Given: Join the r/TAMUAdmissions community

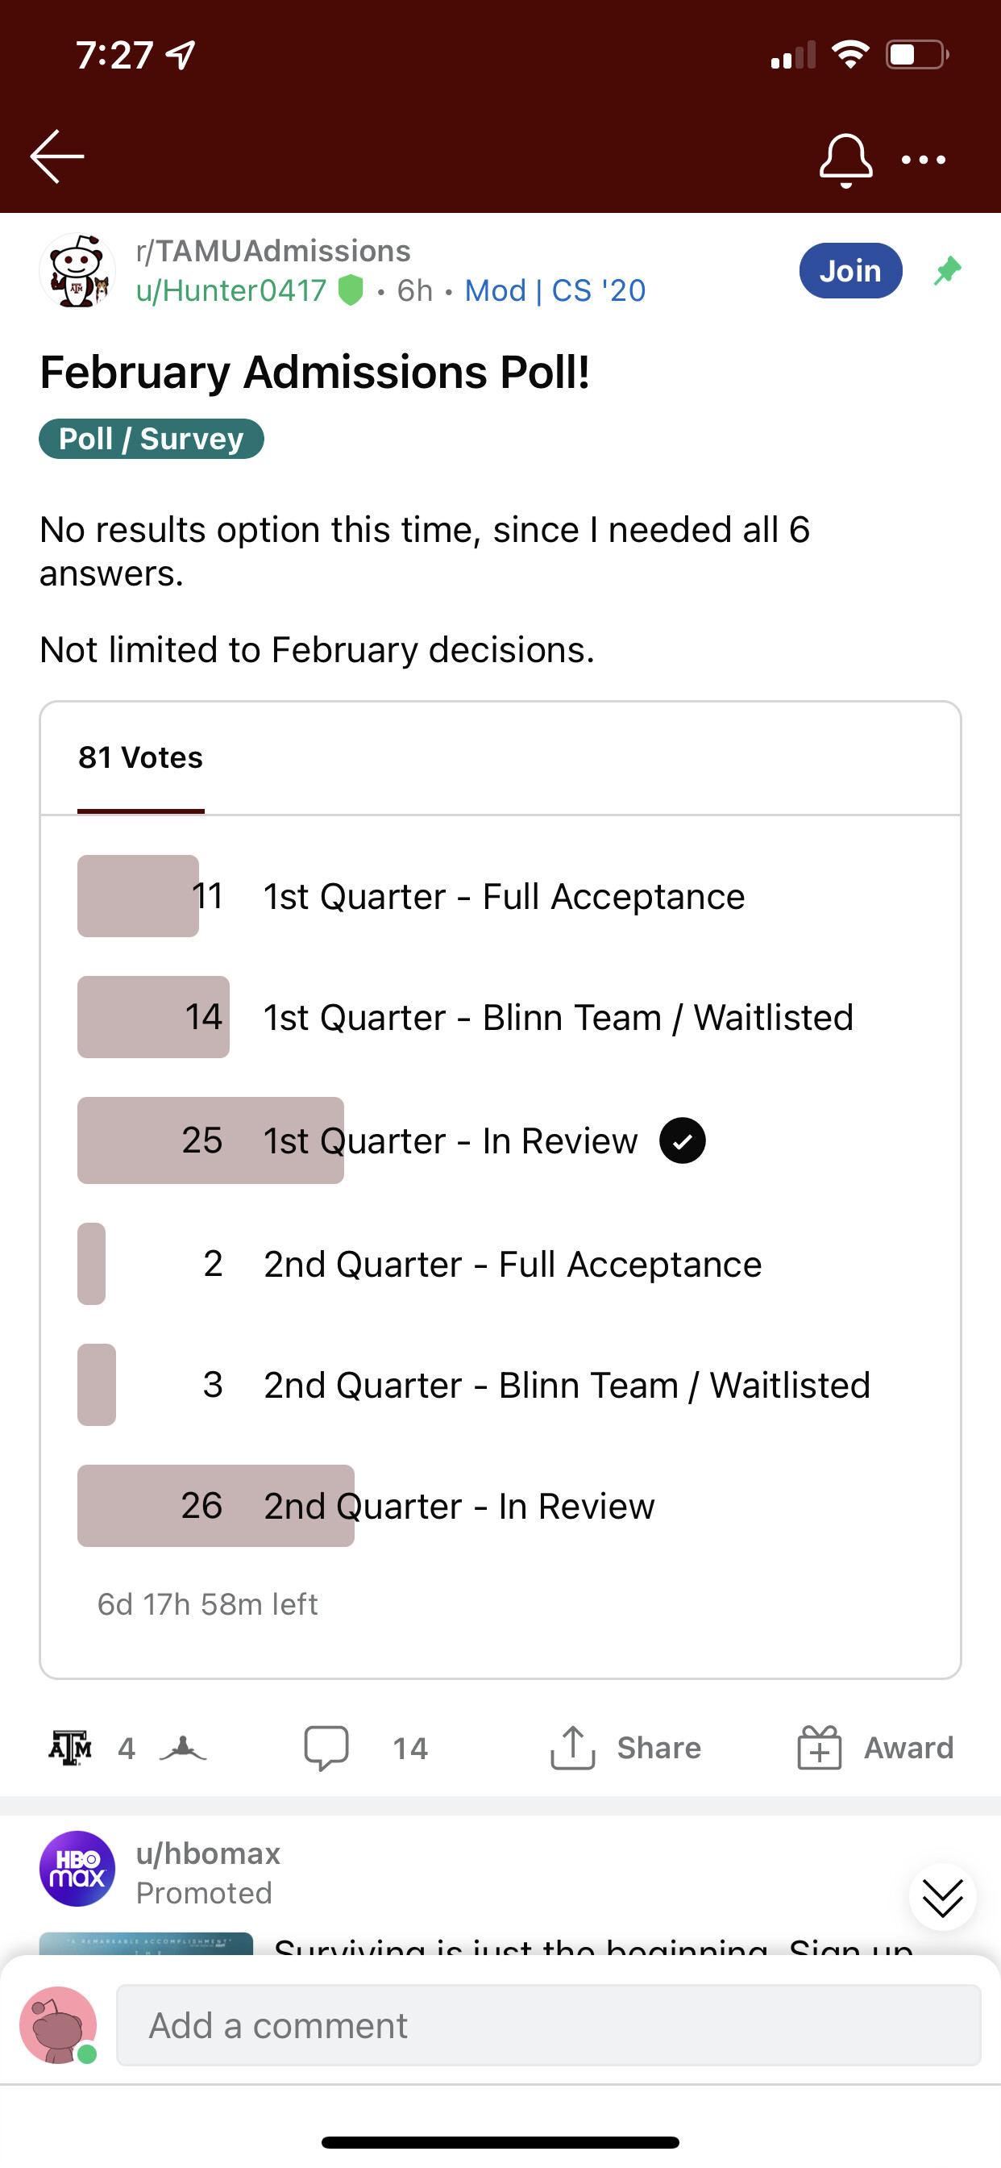Looking at the screenshot, I should [850, 271].
